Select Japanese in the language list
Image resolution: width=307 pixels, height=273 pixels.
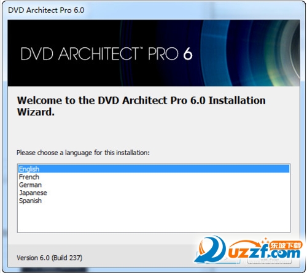(x=153, y=193)
